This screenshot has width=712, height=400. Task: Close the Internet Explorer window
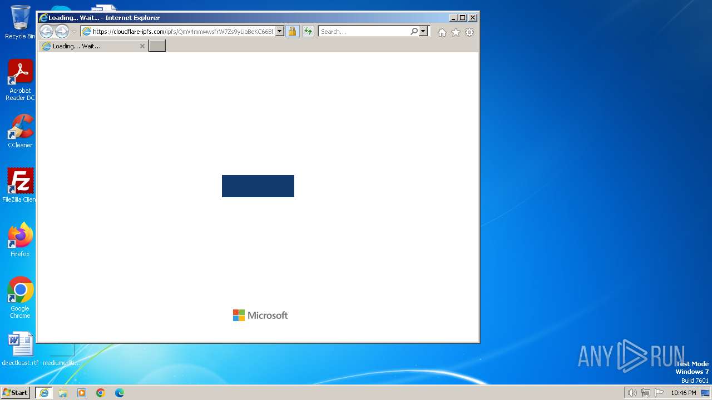[x=472, y=18]
